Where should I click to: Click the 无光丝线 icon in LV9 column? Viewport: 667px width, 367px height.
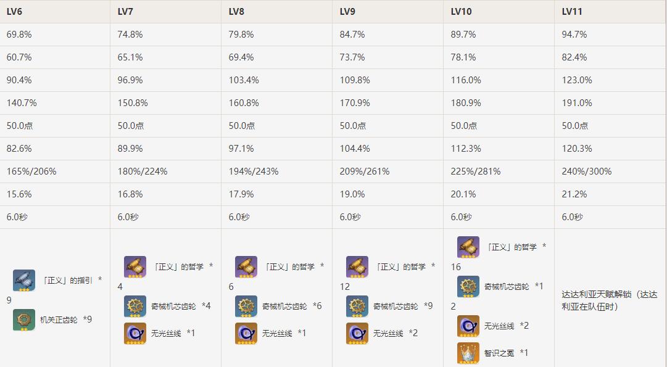click(x=357, y=333)
